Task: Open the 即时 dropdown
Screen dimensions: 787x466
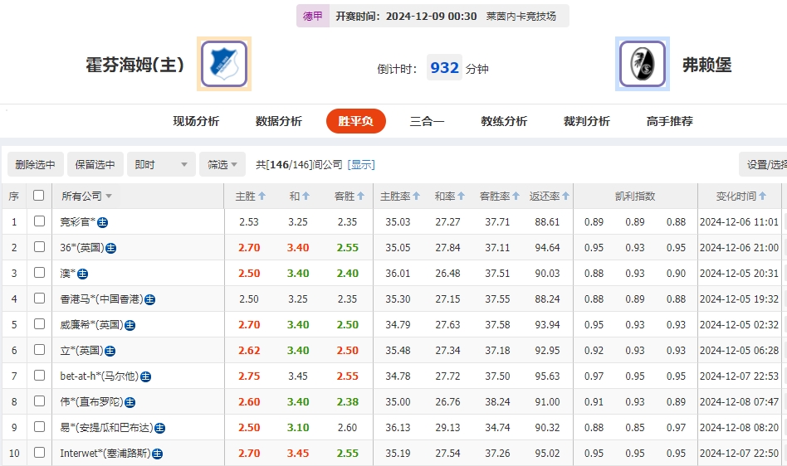Action: click(x=162, y=164)
